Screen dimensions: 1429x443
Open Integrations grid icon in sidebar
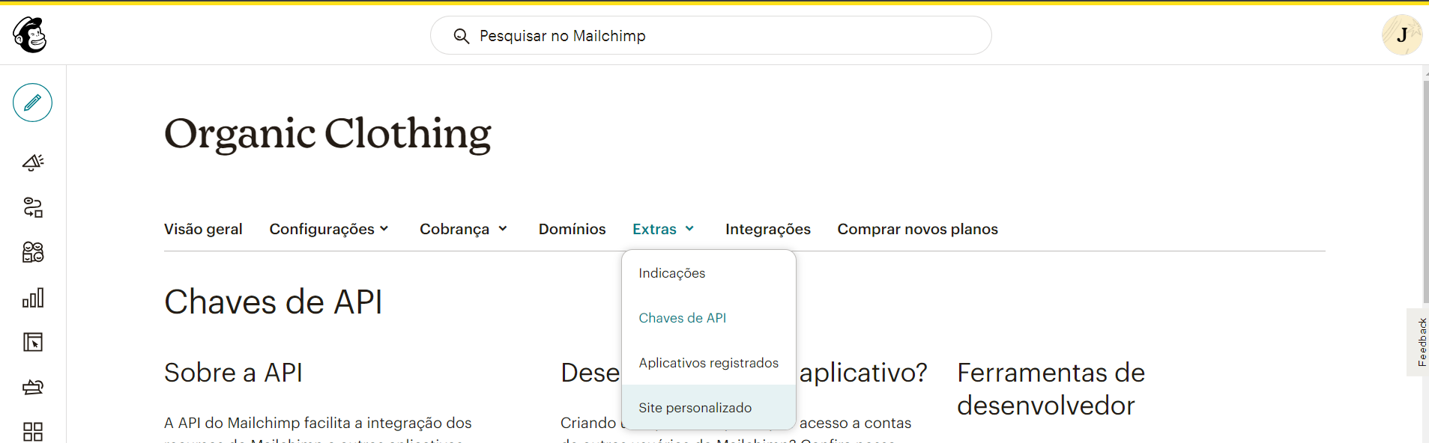click(33, 431)
